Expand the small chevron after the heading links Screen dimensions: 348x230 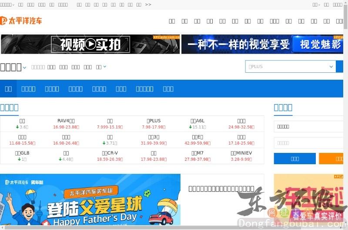click(105, 67)
